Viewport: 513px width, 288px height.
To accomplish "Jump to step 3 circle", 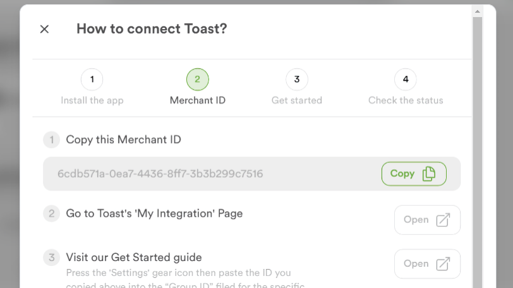I will pos(297,80).
